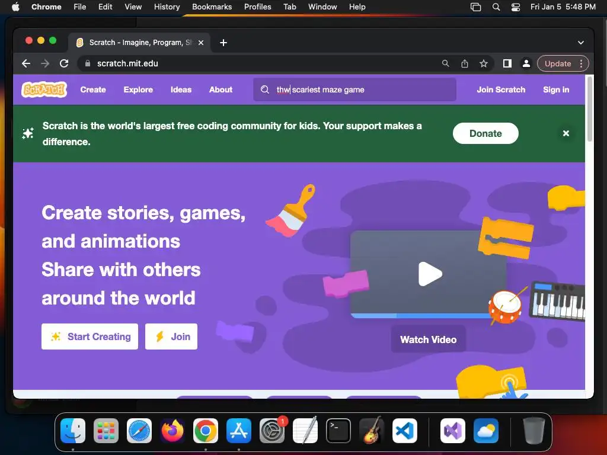
Task: Click the Stage Manager icon in menu bar
Action: [476, 7]
